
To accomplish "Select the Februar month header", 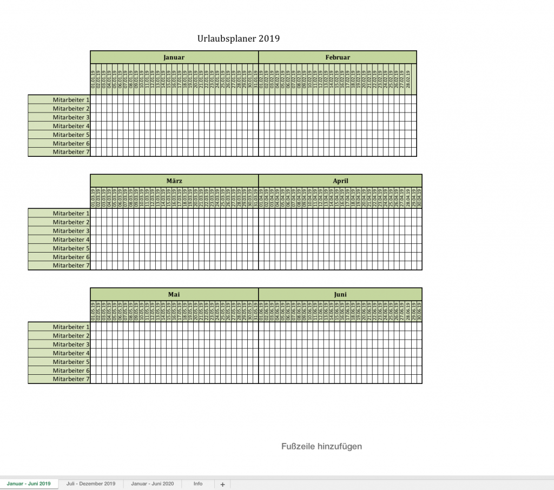I will tap(338, 57).
